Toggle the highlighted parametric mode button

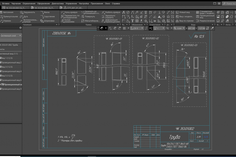[x=151, y=28]
